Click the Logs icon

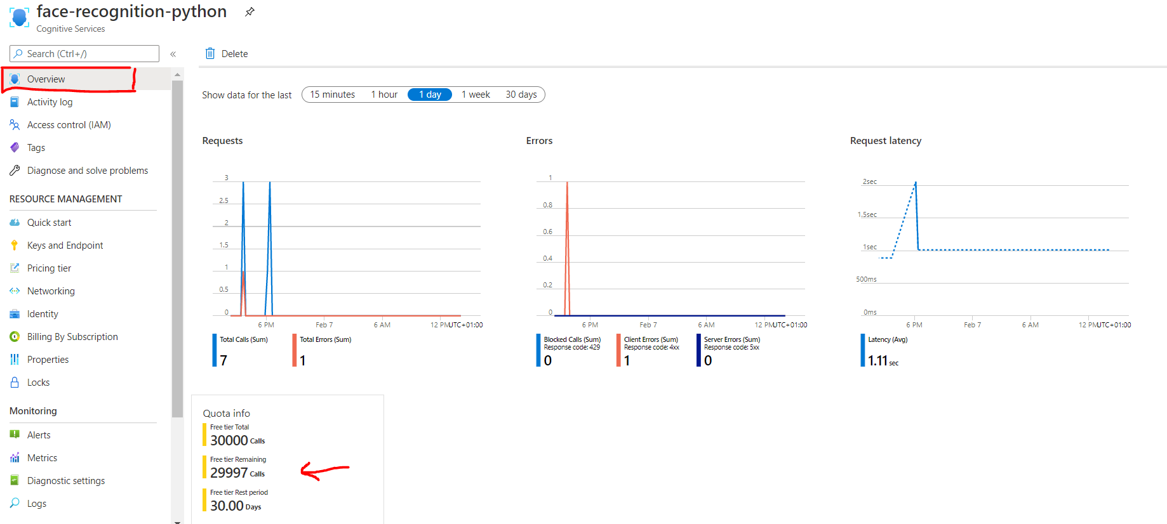pyautogui.click(x=15, y=504)
